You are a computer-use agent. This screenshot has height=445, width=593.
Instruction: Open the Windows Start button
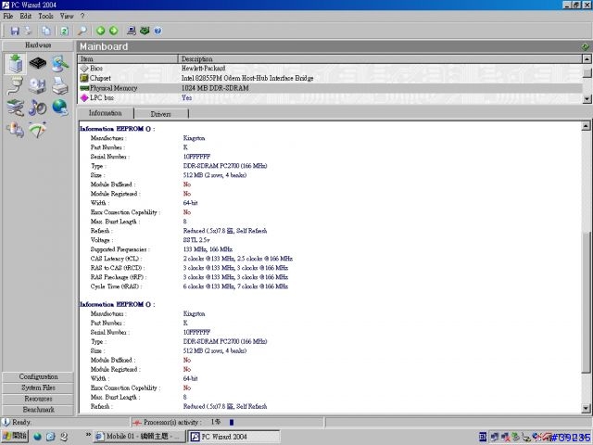[x=15, y=437]
